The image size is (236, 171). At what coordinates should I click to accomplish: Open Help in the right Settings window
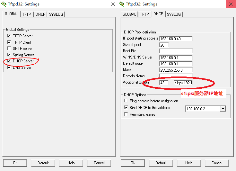[x=189, y=163]
